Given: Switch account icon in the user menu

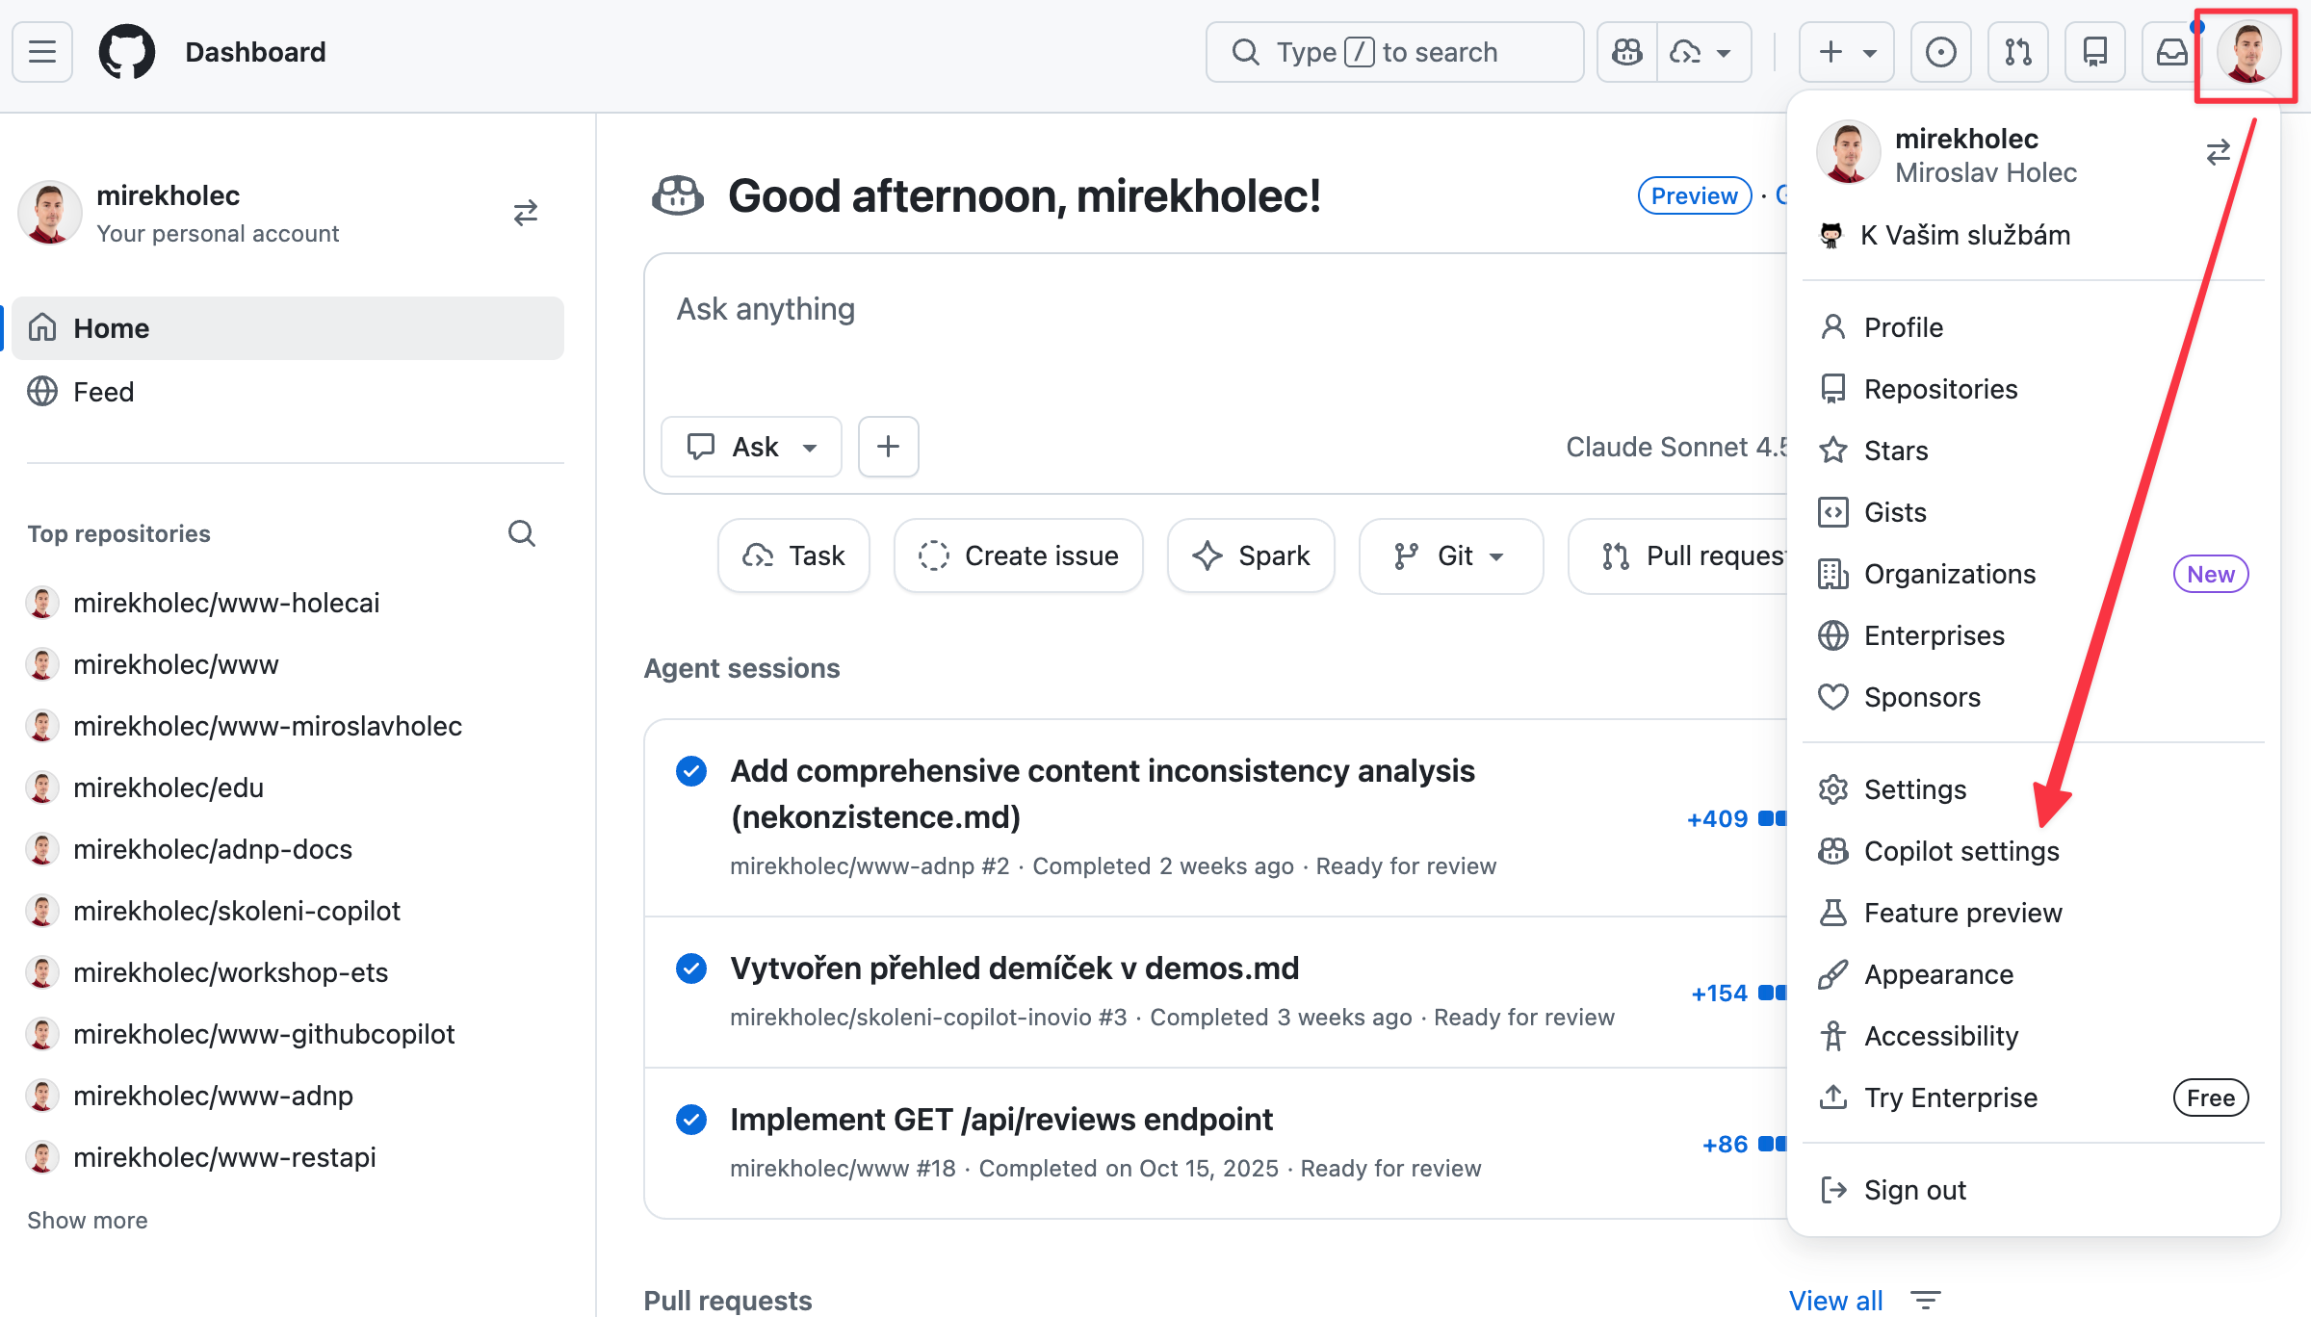Looking at the screenshot, I should (2218, 153).
